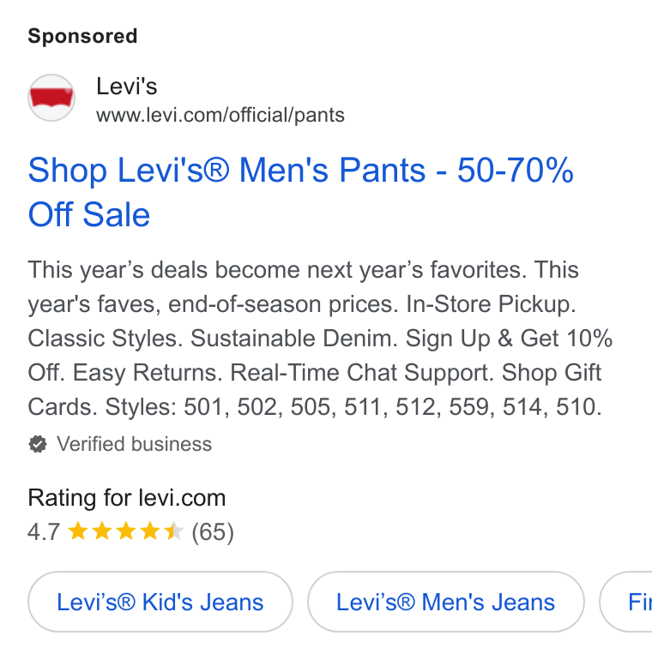652x660 pixels.
Task: Click the Sign Up & Get 10% text
Action: click(x=509, y=339)
